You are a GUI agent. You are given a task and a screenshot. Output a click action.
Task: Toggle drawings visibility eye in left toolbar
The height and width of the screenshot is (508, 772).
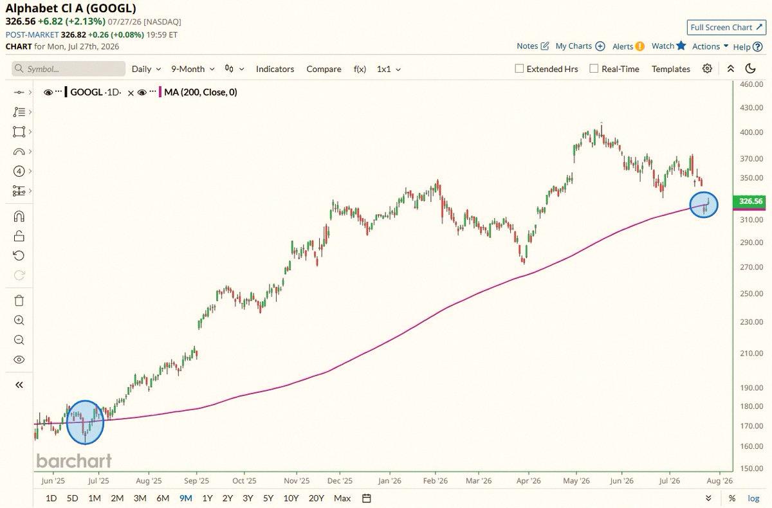tap(19, 359)
